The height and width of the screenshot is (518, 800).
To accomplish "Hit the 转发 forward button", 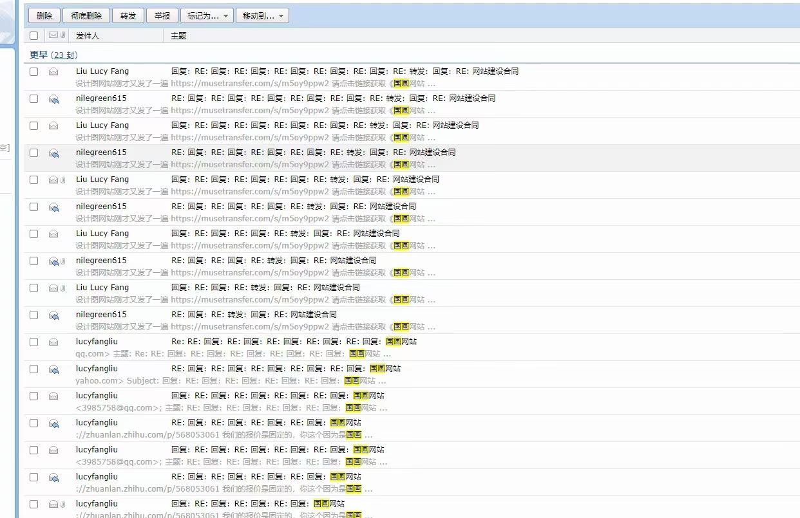I will (x=128, y=16).
